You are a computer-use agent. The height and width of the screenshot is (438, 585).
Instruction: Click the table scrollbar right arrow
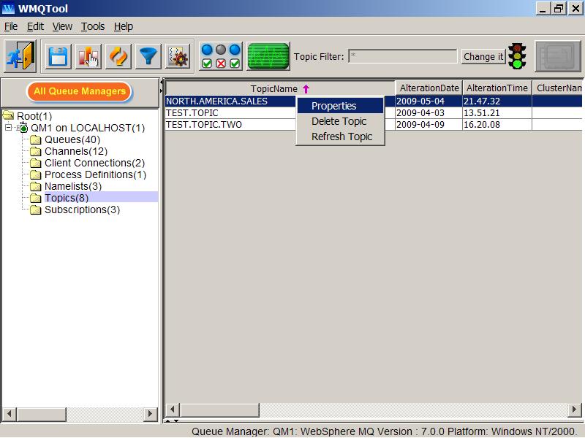pyautogui.click(x=574, y=410)
